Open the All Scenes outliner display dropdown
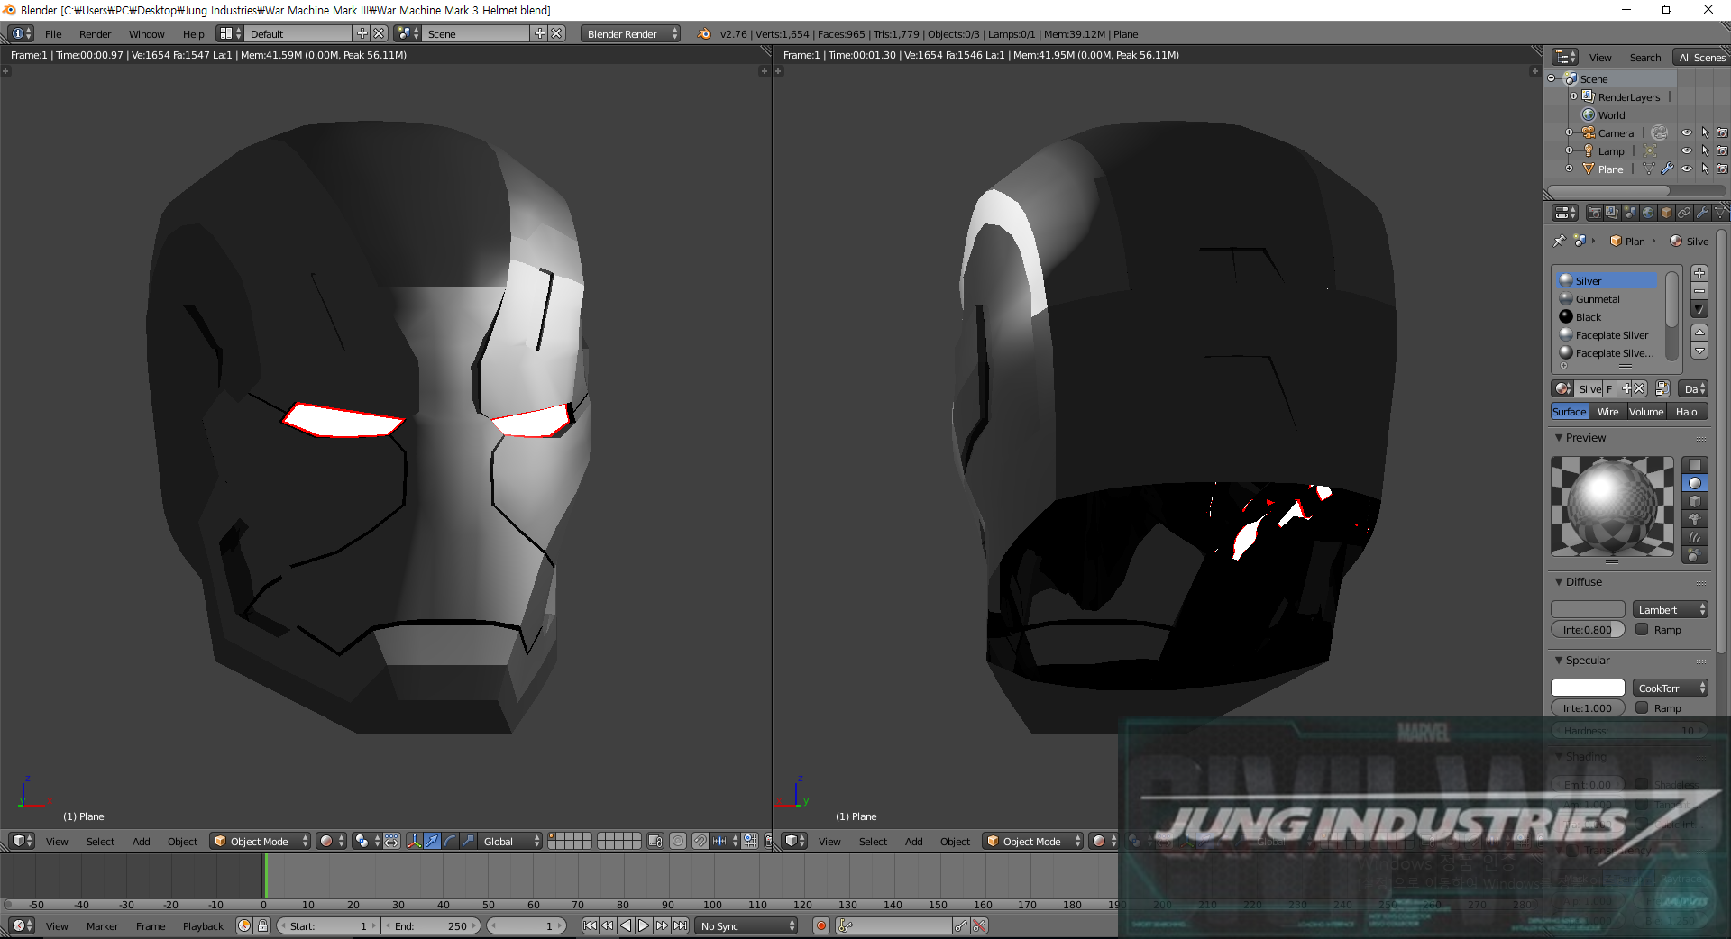The height and width of the screenshot is (939, 1731). pos(1701,57)
